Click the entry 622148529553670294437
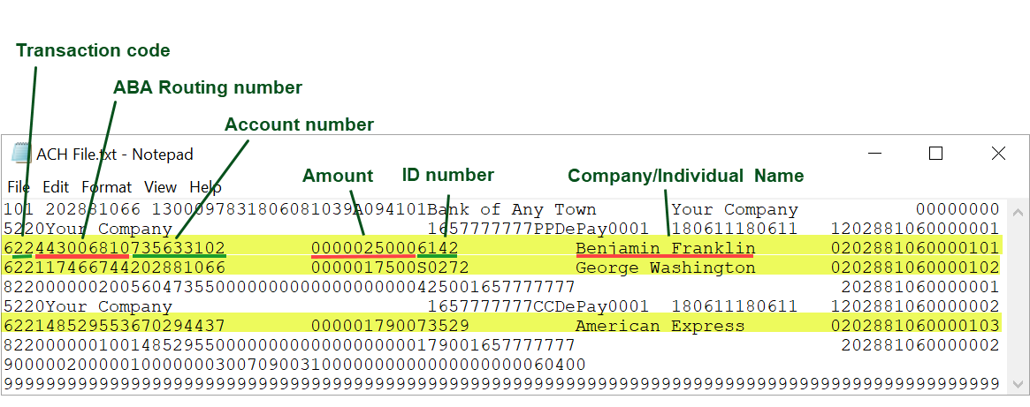 point(114,327)
